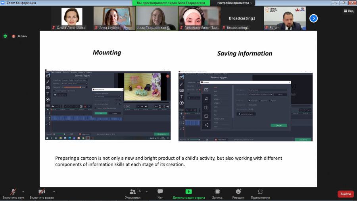Click the Запись recording indicator at top left

click(x=19, y=36)
